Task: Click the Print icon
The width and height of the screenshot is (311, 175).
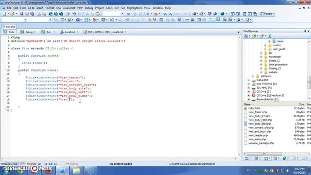Action: [x=68, y=14]
